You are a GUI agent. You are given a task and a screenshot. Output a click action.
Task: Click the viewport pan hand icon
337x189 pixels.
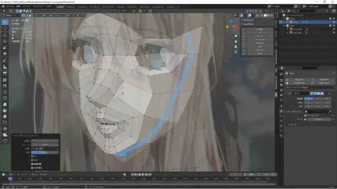coord(236,41)
